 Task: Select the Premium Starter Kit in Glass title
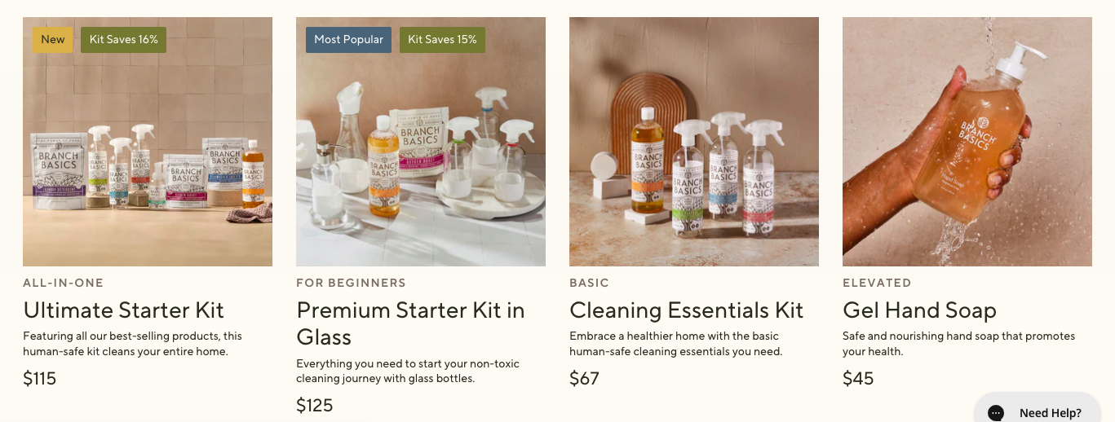[410, 323]
